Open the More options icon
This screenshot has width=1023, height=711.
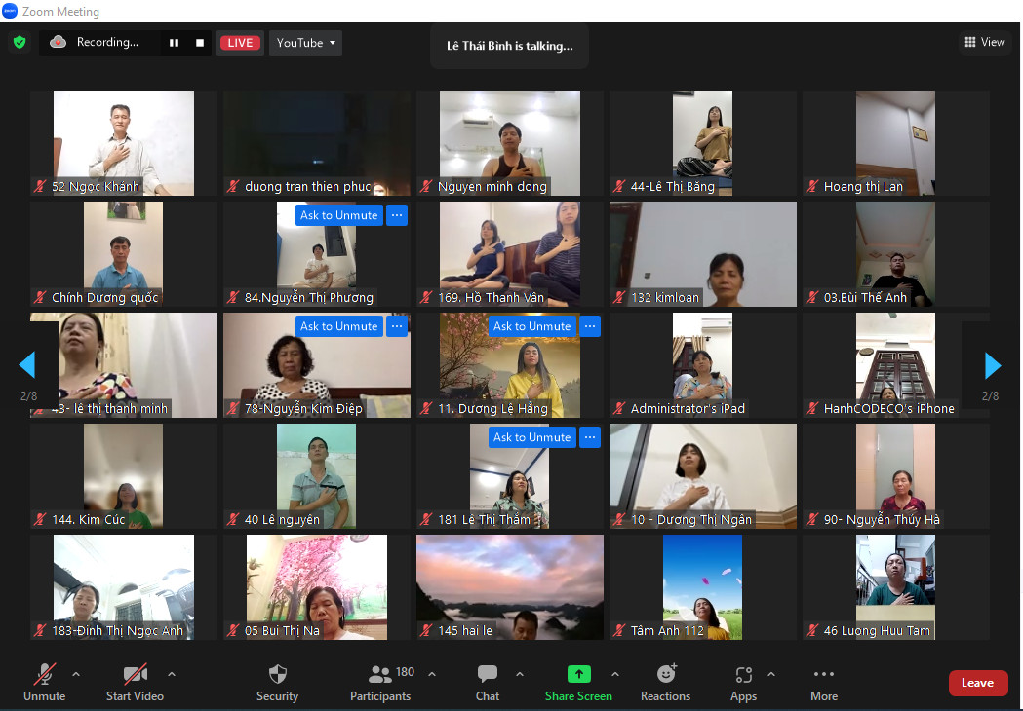point(824,674)
